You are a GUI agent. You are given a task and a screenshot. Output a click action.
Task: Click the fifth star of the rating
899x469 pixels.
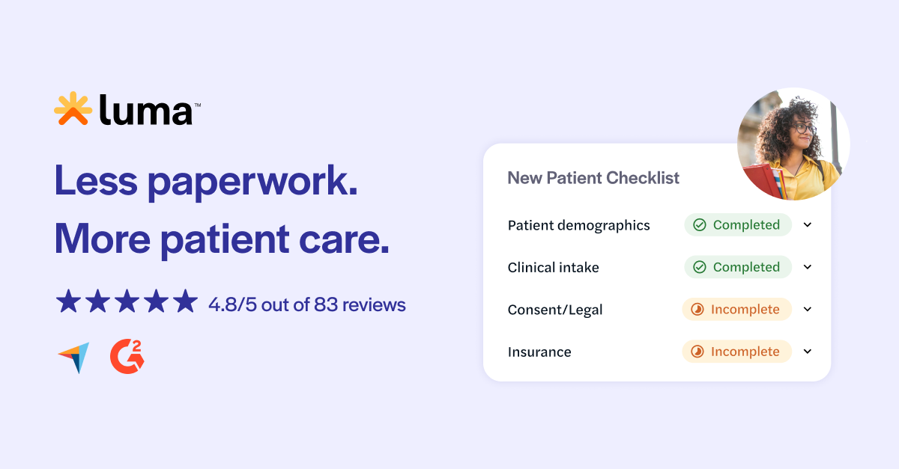[x=184, y=301]
